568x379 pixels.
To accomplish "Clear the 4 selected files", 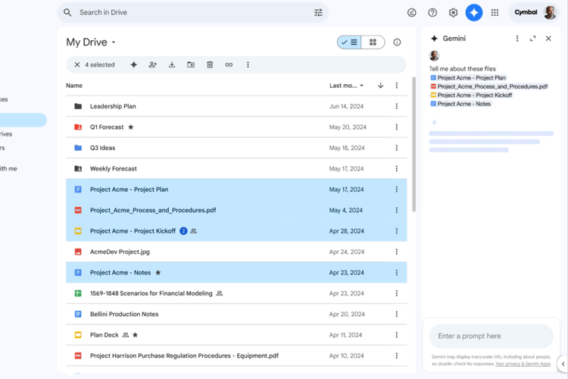I will (x=77, y=65).
